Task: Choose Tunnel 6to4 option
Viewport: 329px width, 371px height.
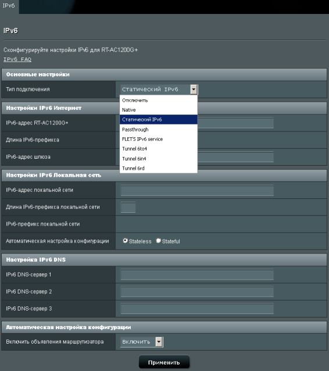Action: click(x=159, y=149)
